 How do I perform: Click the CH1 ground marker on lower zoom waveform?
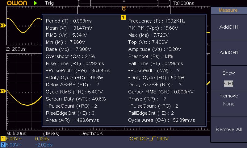[3, 91]
